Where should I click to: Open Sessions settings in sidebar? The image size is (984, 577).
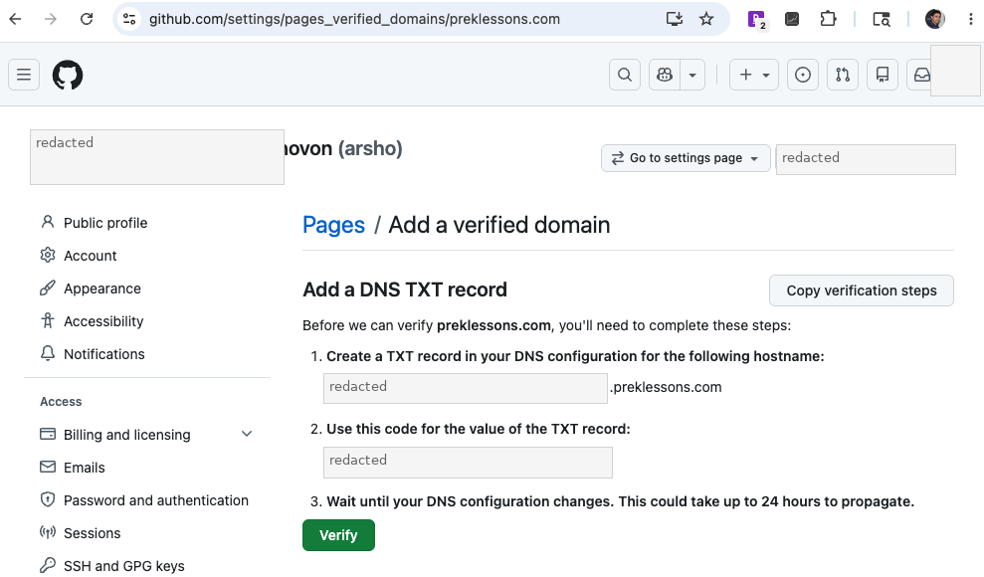click(92, 533)
